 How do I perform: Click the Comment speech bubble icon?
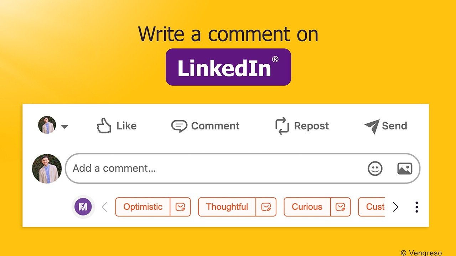179,126
